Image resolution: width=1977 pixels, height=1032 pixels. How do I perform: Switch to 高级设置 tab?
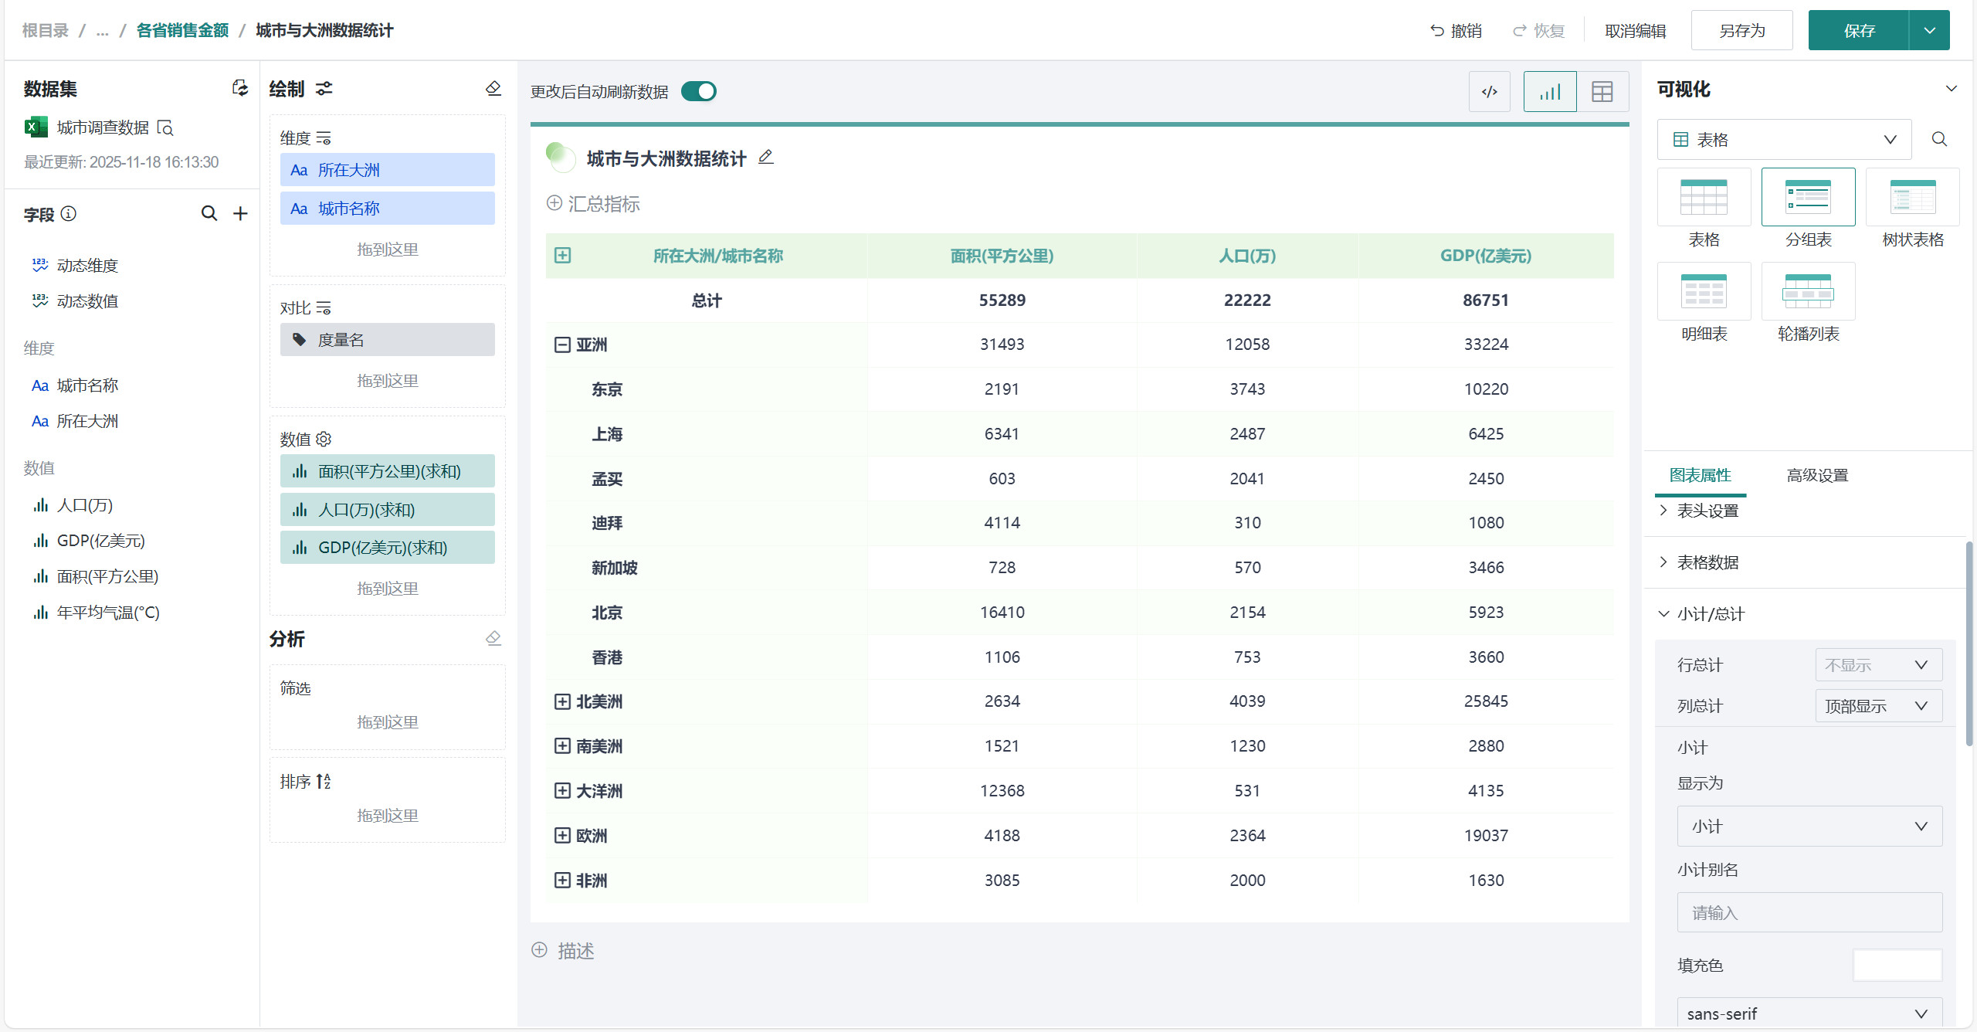1817,475
